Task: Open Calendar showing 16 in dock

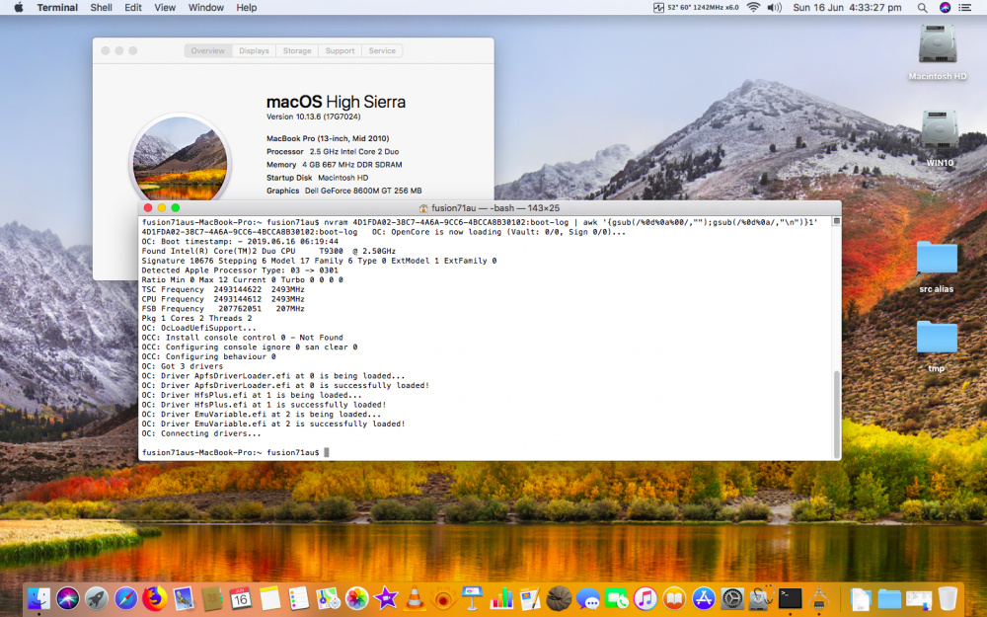Action: point(241,598)
